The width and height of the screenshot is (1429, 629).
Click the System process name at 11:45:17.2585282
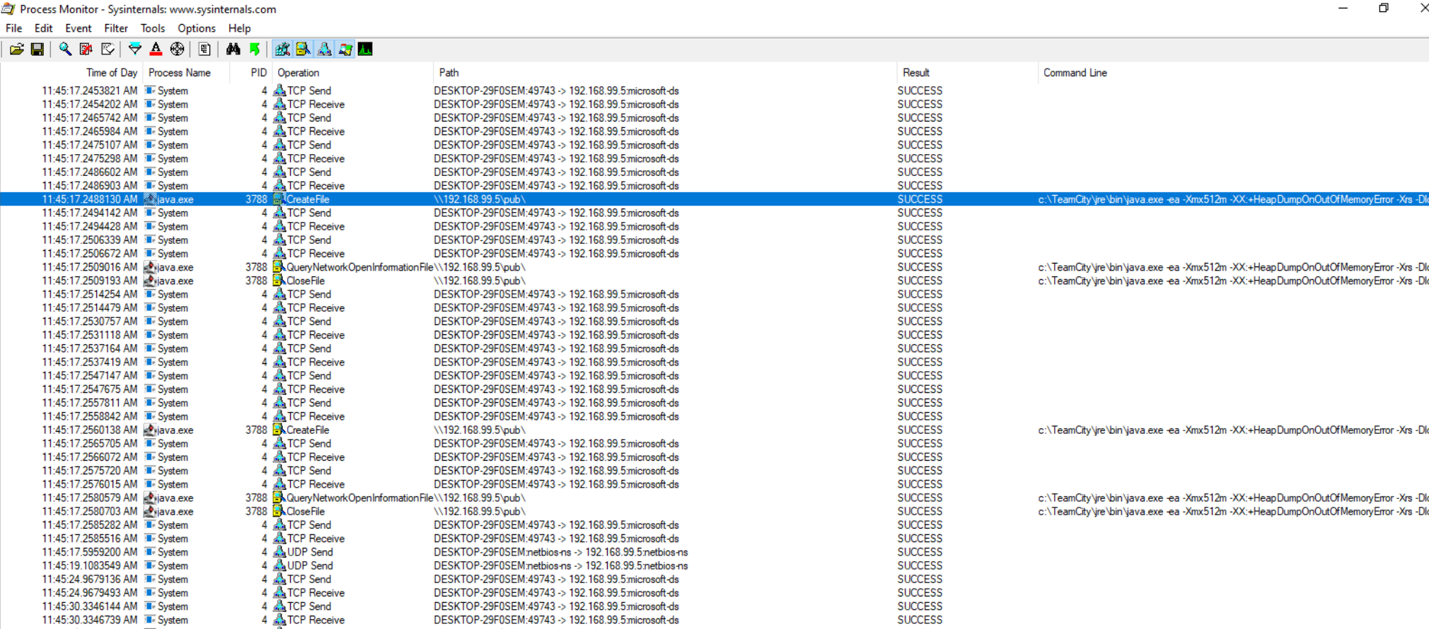point(173,525)
